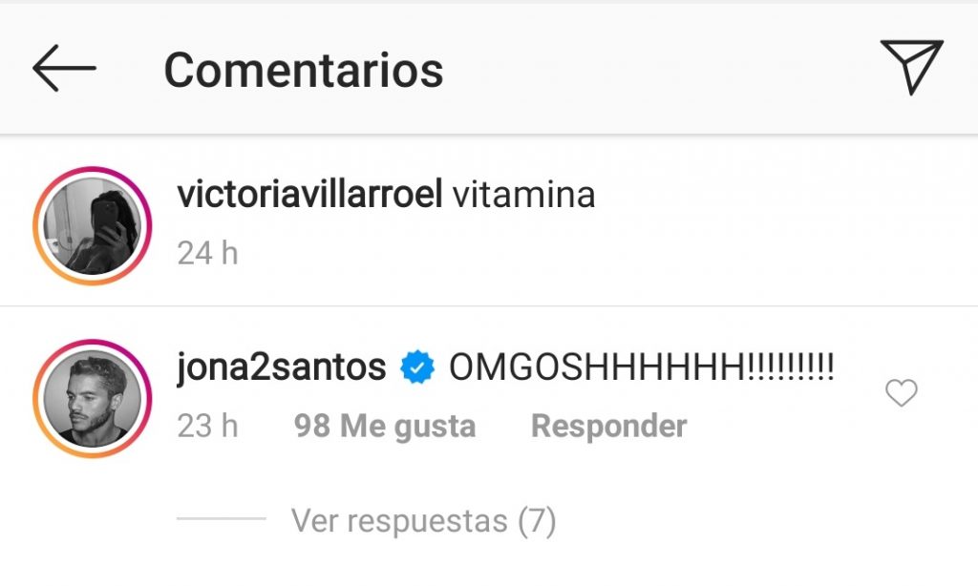
Task: Open the jona2santos username link
Action: pyautogui.click(x=282, y=367)
